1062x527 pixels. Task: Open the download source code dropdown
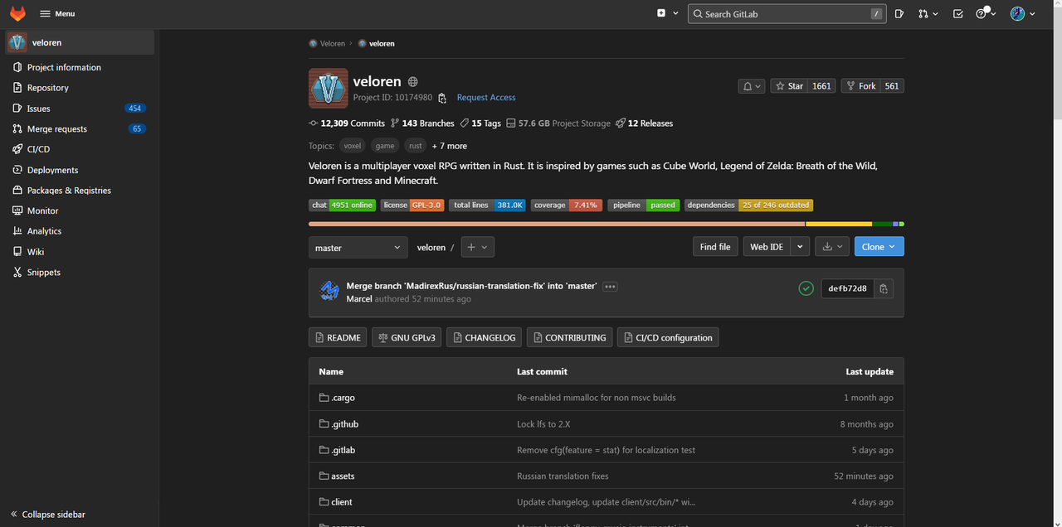click(x=832, y=247)
